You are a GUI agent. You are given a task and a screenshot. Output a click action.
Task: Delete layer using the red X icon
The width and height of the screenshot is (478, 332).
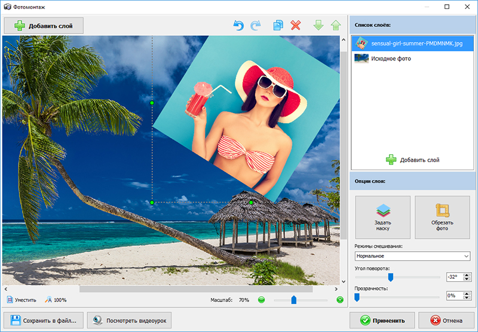(x=295, y=26)
